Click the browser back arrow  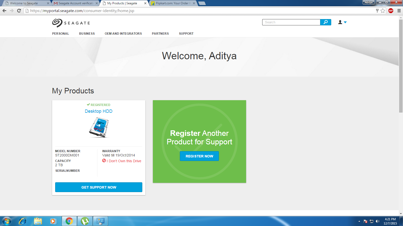pyautogui.click(x=4, y=11)
